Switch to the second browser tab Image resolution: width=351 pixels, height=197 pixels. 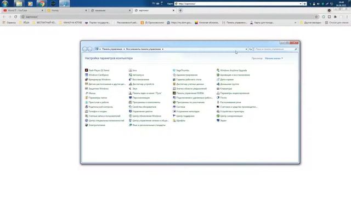[67, 10]
